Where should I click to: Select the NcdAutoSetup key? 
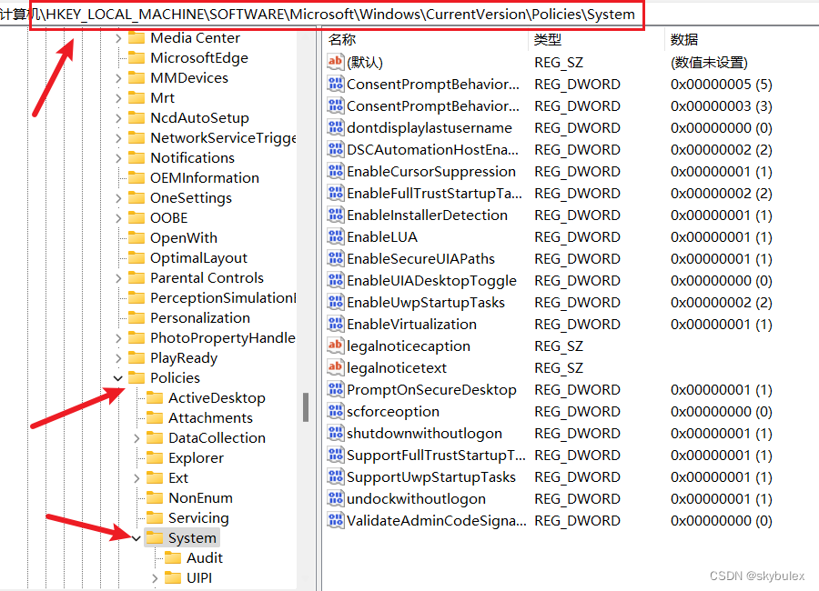(199, 118)
